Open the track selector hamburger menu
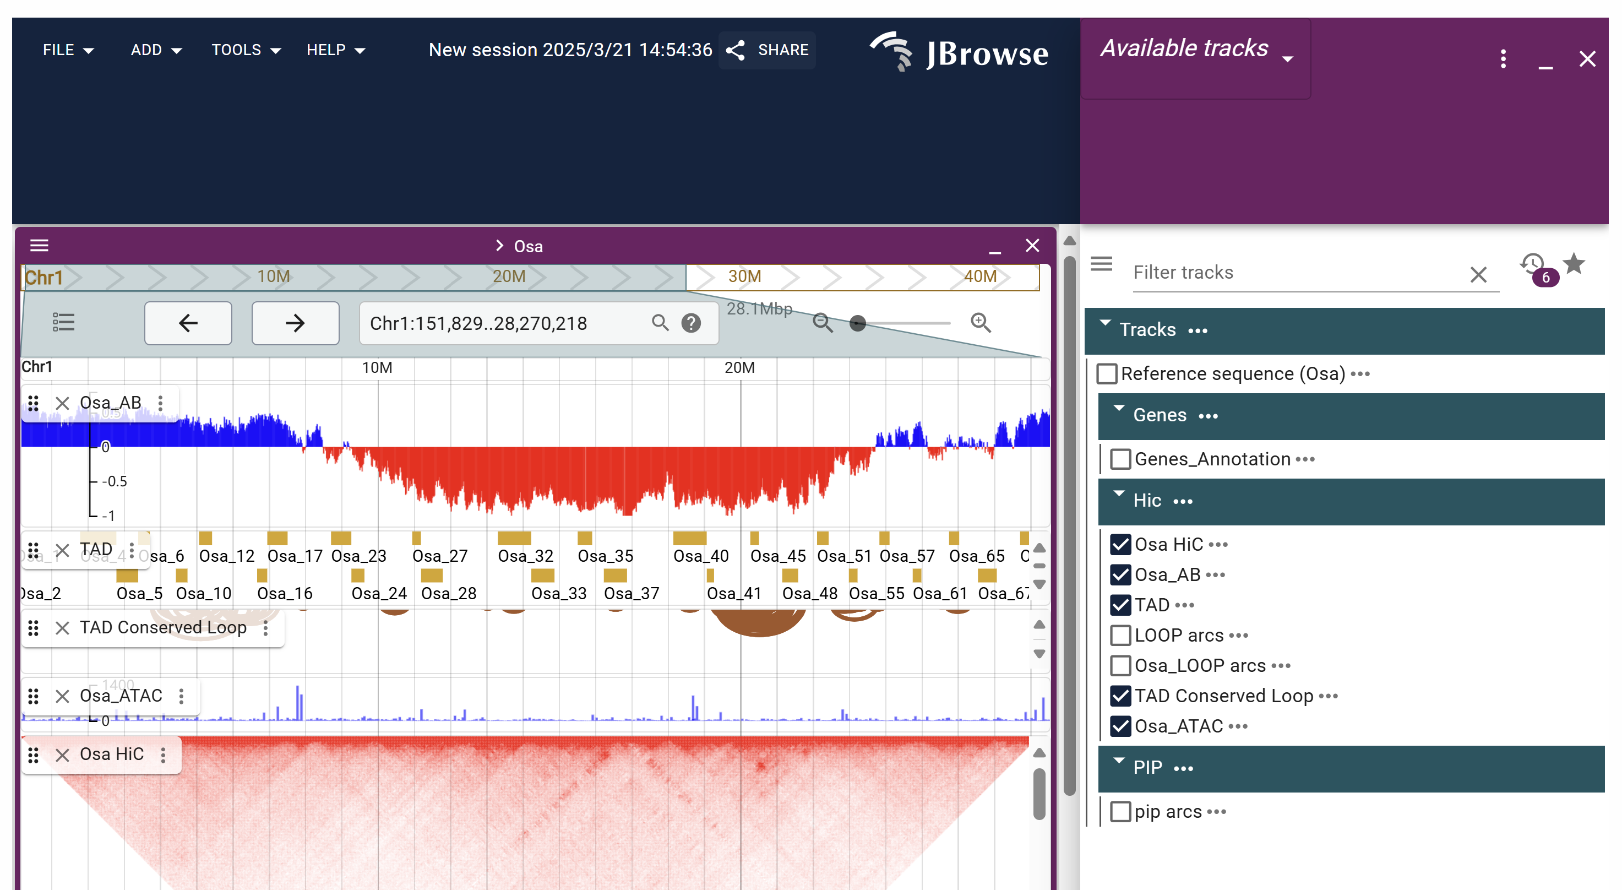 [x=1101, y=264]
